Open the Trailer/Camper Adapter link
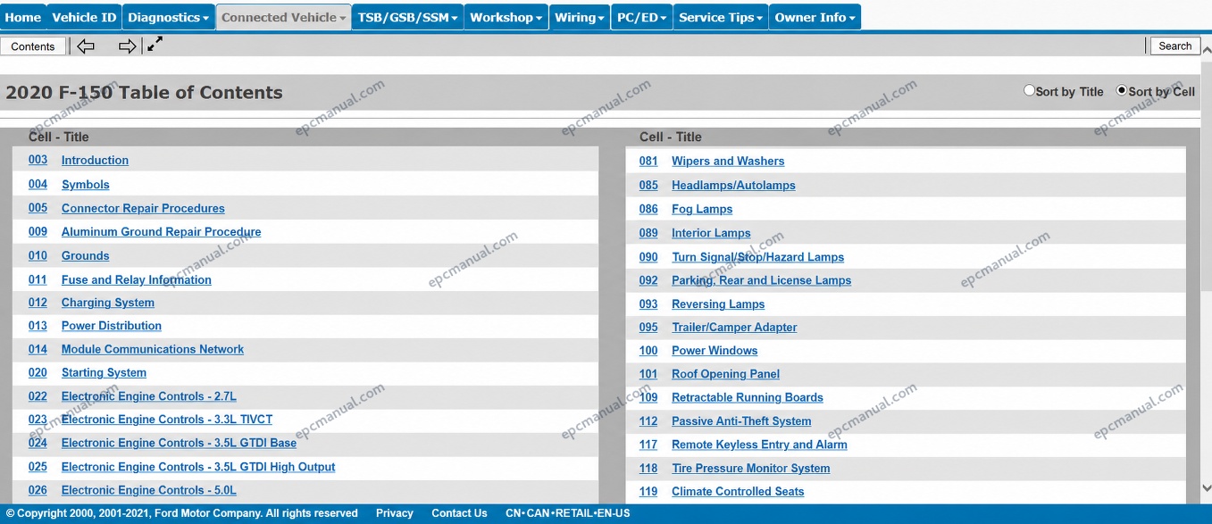Image resolution: width=1212 pixels, height=524 pixels. (x=734, y=328)
